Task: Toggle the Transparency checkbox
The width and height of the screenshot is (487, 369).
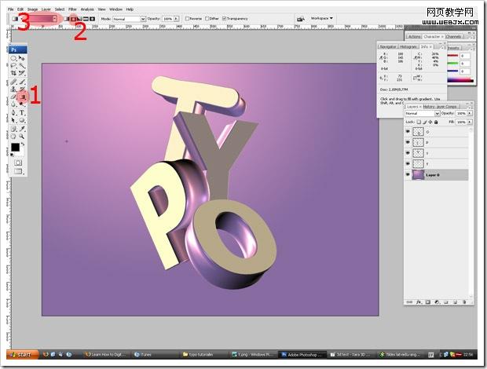Action: [x=224, y=19]
